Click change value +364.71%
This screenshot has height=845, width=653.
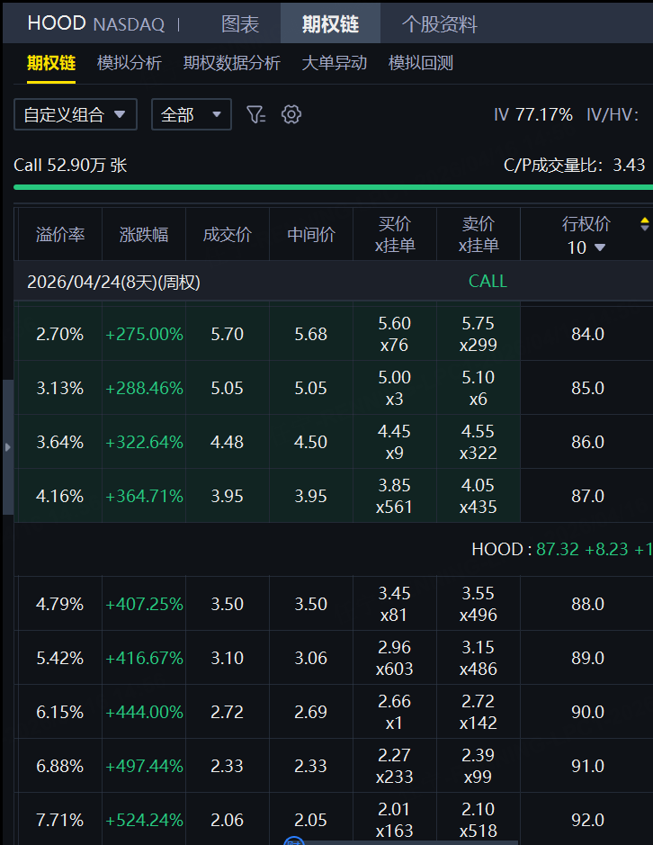tap(144, 496)
